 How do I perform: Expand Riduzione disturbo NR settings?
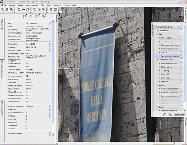click(159, 89)
